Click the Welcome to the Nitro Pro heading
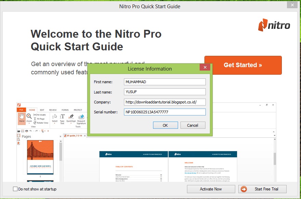The width and height of the screenshot is (301, 199). [96, 40]
